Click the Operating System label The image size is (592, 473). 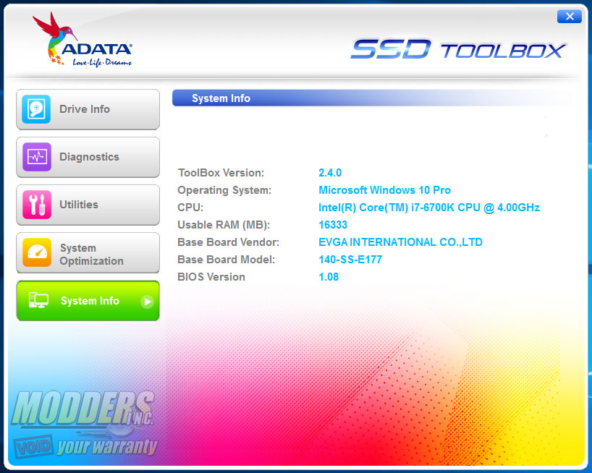pyautogui.click(x=224, y=190)
